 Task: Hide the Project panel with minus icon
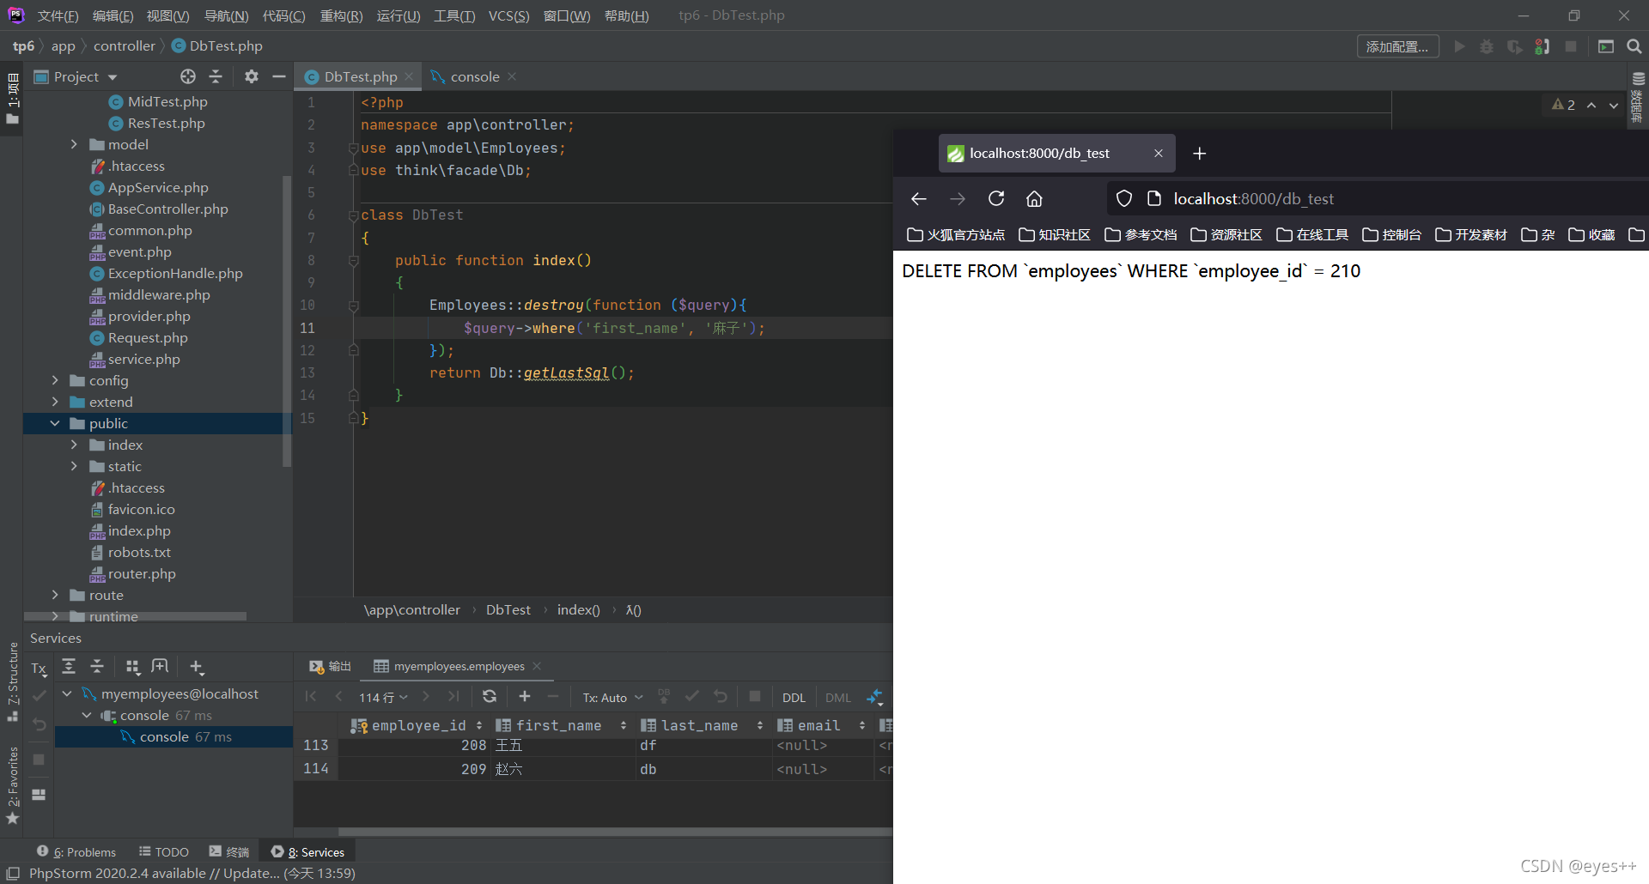pyautogui.click(x=279, y=76)
